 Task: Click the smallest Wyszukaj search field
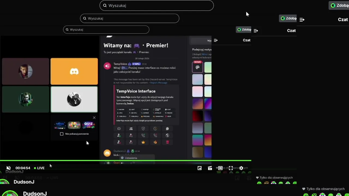[106, 29]
